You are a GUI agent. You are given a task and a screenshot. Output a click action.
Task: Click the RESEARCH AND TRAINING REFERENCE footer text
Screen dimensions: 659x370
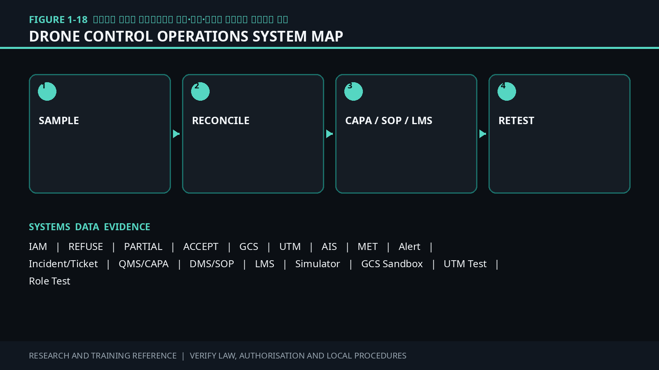click(x=103, y=356)
